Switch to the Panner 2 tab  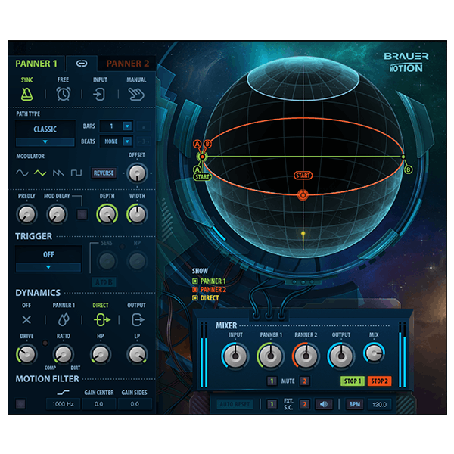pyautogui.click(x=127, y=64)
